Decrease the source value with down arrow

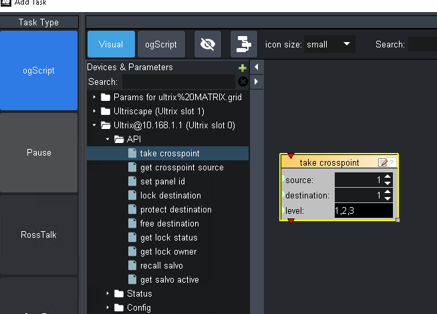click(388, 183)
